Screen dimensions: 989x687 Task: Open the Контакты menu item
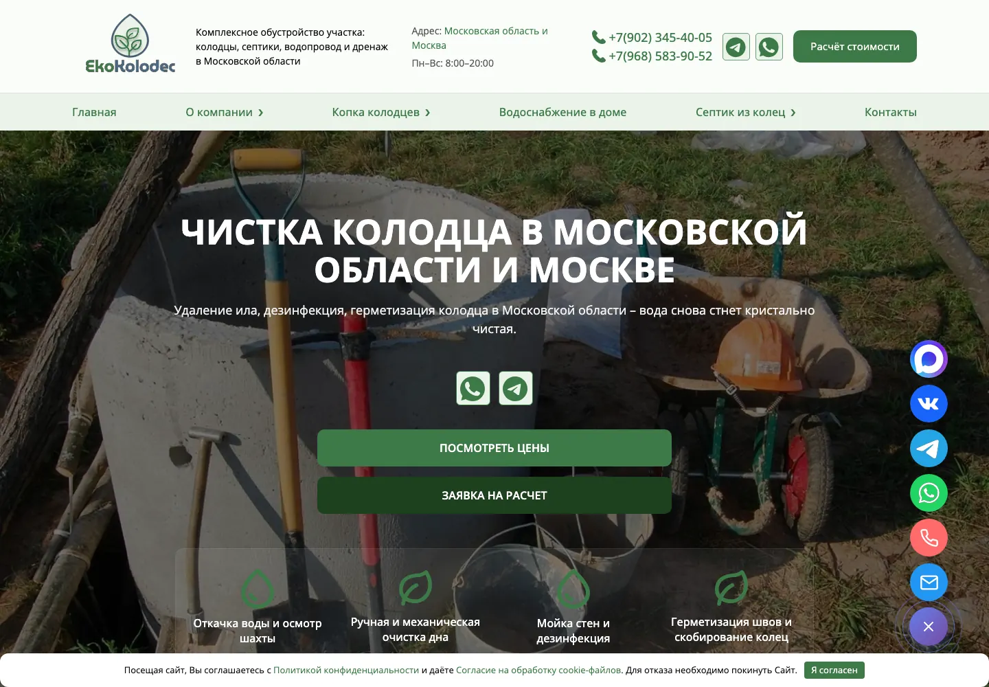pyautogui.click(x=891, y=112)
